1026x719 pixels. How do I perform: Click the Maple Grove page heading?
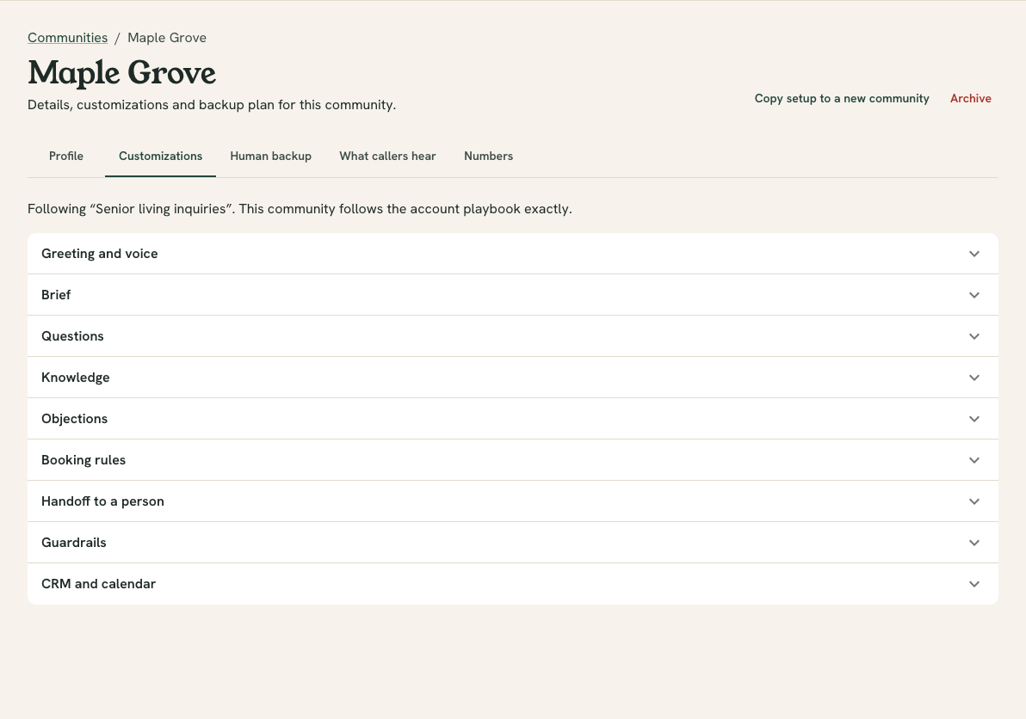[121, 72]
